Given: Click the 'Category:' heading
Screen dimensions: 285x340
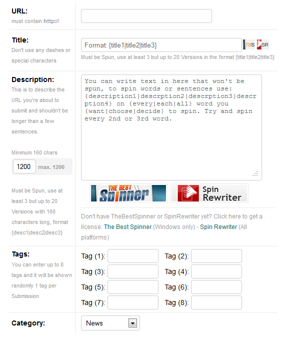Looking at the screenshot, I should [28, 323].
